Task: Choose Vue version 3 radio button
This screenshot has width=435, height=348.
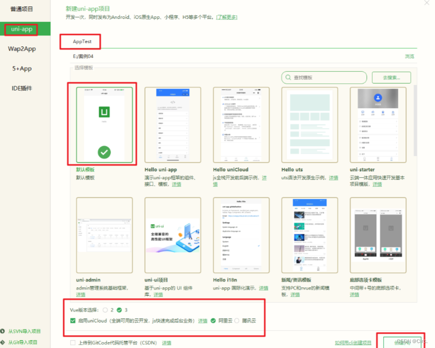Action: pos(119,310)
